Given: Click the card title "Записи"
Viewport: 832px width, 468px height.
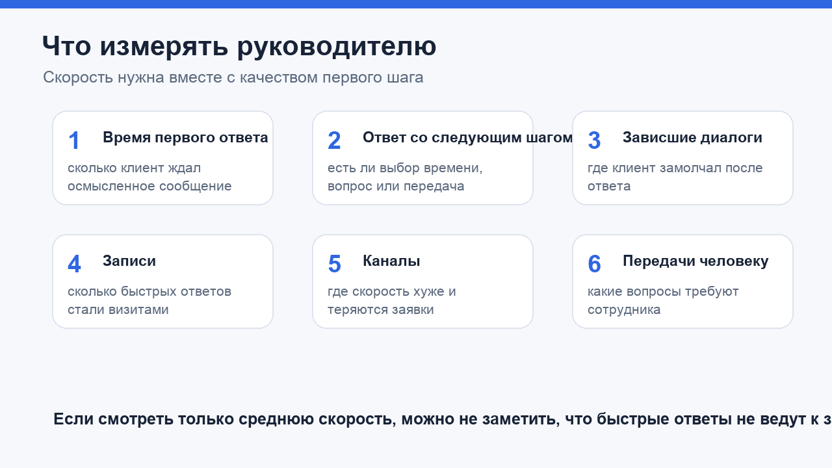Looking at the screenshot, I should pos(129,261).
